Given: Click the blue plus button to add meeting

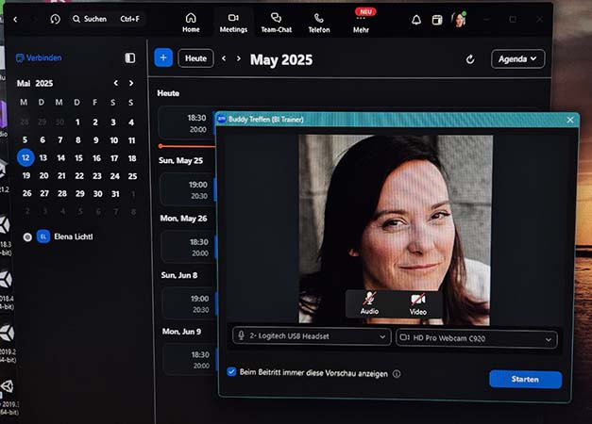Looking at the screenshot, I should [162, 58].
